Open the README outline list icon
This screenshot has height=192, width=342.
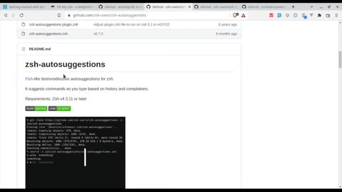(24, 49)
